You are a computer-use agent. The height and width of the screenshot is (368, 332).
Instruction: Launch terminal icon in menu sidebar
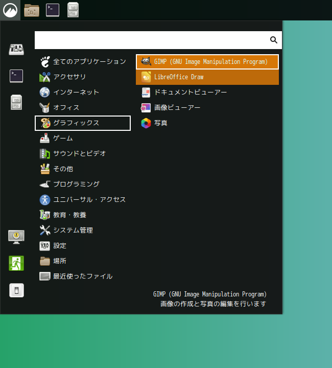click(x=16, y=76)
